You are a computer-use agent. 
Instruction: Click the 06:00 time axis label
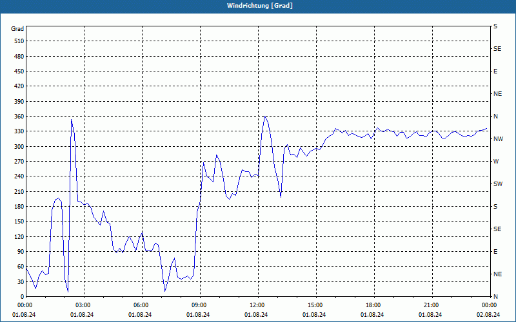point(140,305)
